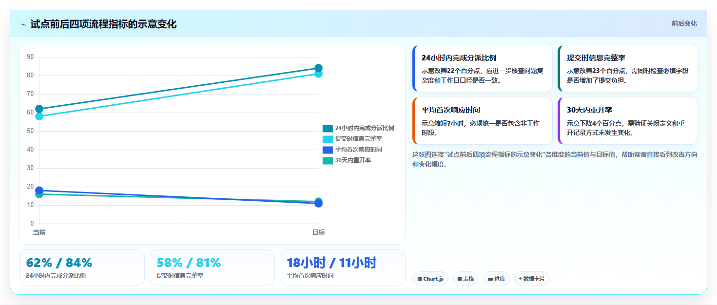Click the 前后变化 badge in header
Screen dimensions: 717x305
[x=684, y=23]
